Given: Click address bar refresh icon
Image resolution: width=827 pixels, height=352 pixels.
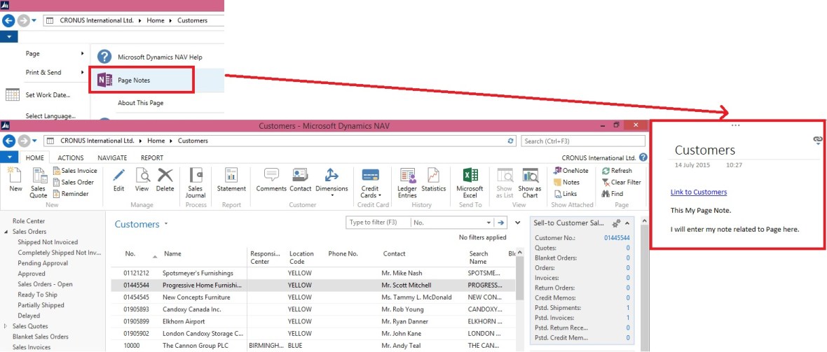Looking at the screenshot, I should click(510, 141).
